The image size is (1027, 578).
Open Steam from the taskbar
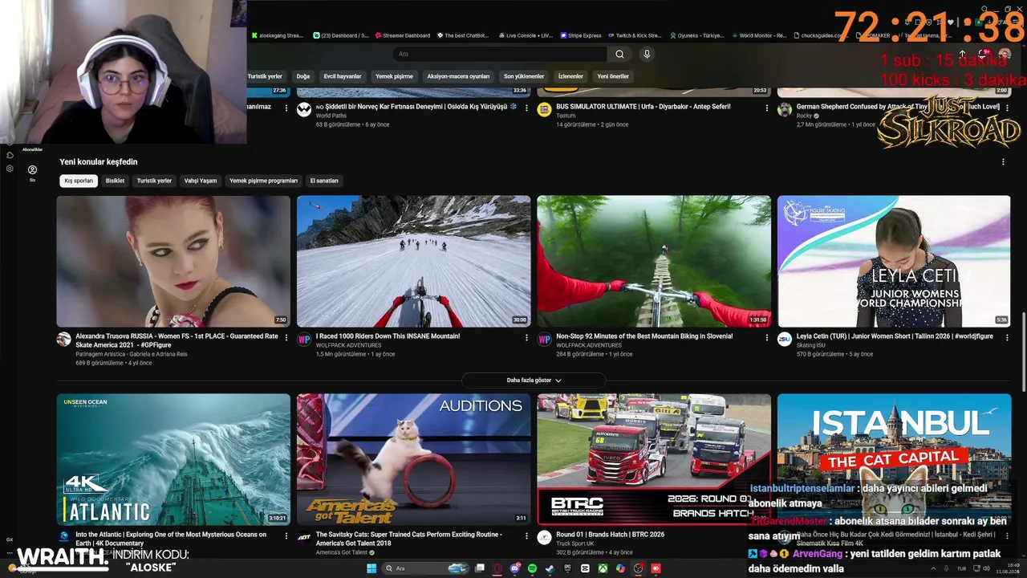pyautogui.click(x=550, y=568)
